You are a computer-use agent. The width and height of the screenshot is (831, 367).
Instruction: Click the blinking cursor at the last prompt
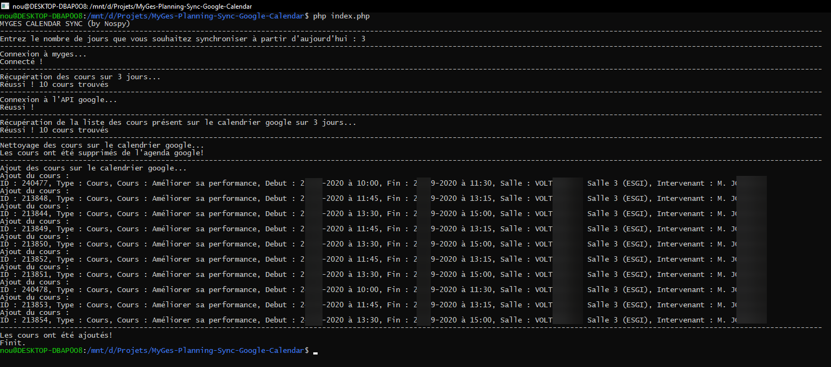[x=315, y=353]
